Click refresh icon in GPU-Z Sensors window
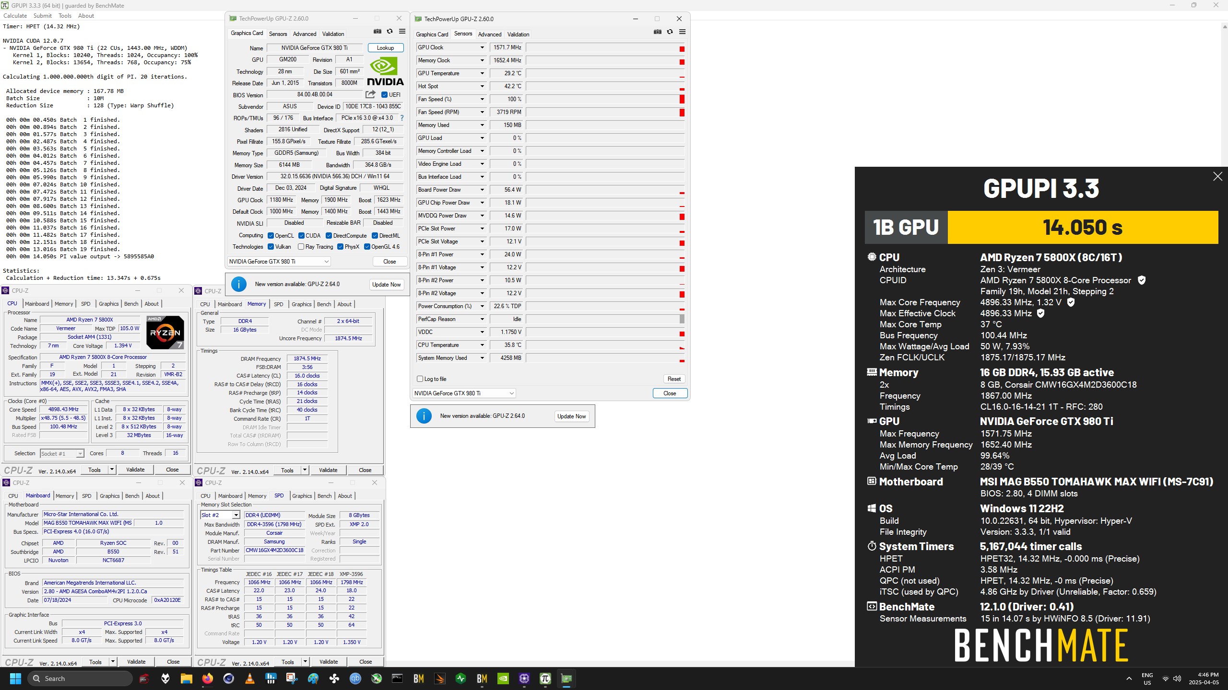Viewport: 1228px width, 690px height. click(x=670, y=32)
